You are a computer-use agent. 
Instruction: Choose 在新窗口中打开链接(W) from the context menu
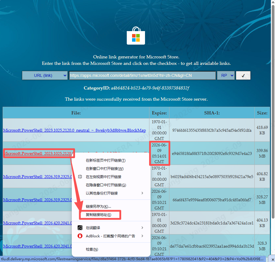[111, 169]
